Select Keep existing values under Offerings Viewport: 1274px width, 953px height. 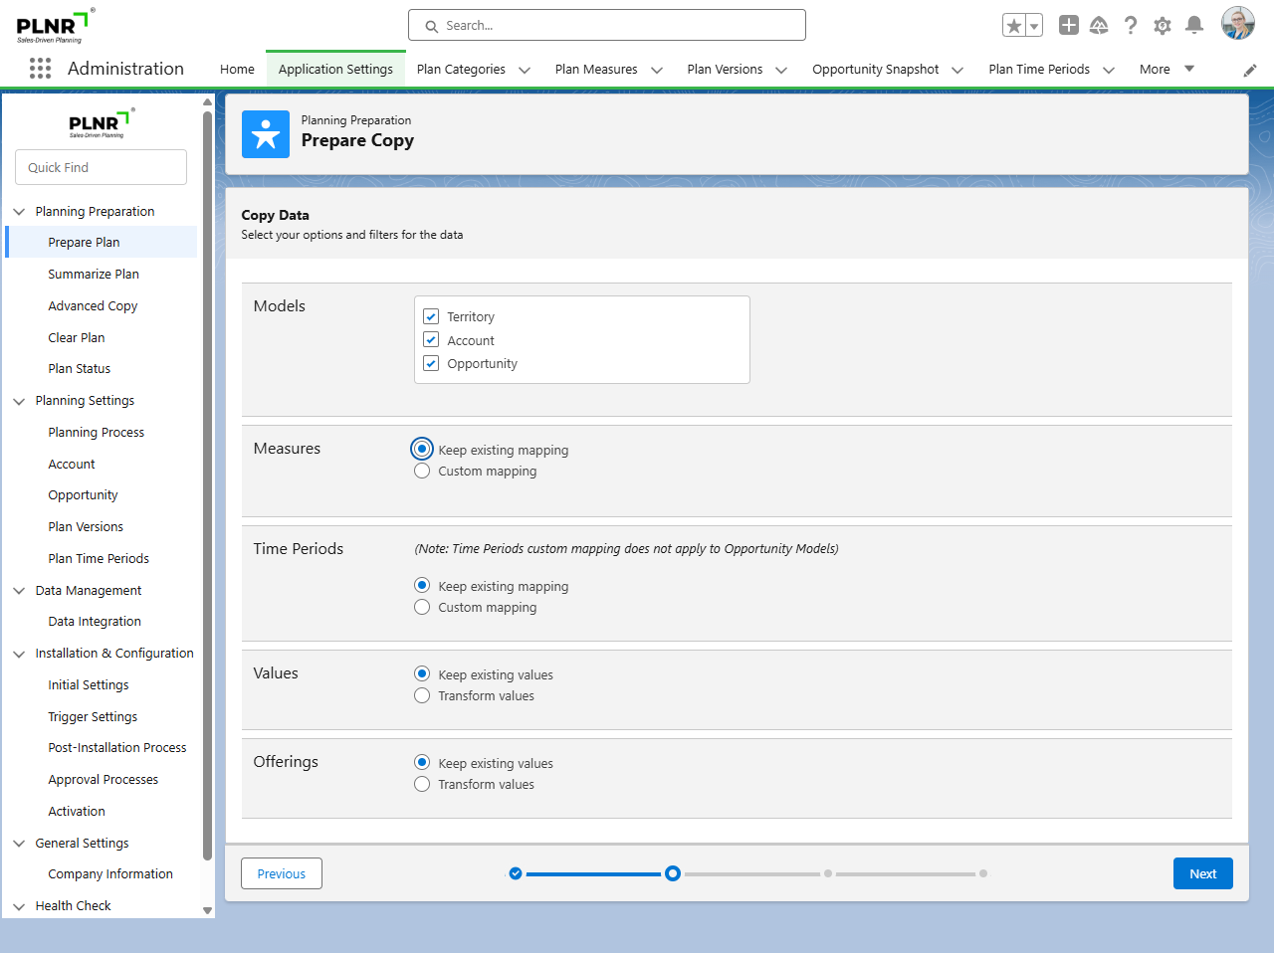pos(422,762)
